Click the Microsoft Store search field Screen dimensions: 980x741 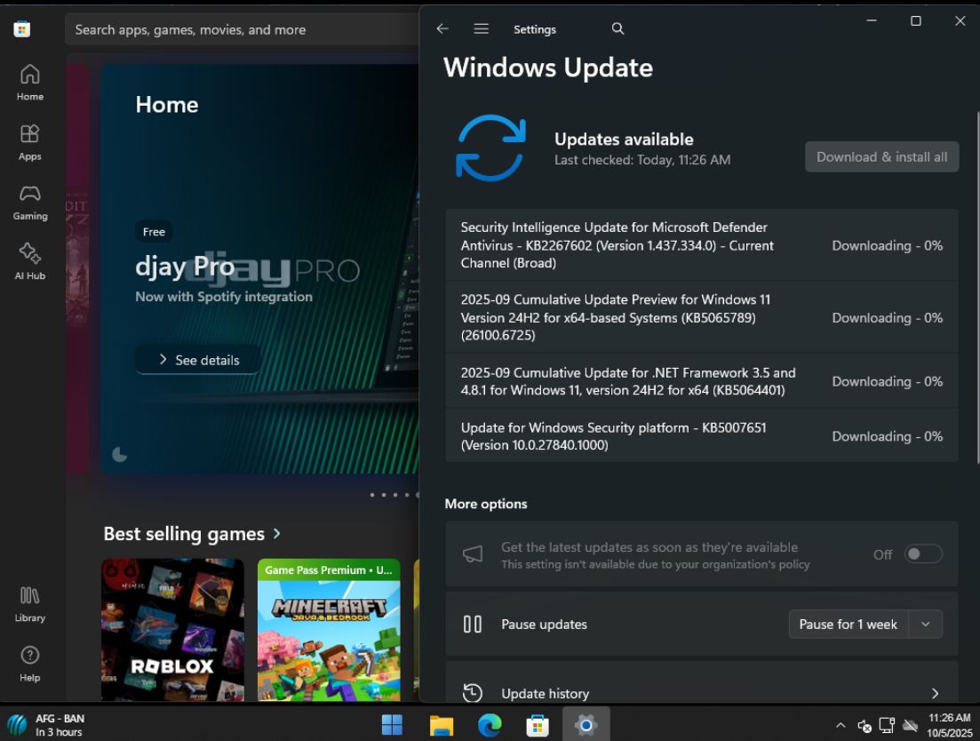[x=242, y=29]
